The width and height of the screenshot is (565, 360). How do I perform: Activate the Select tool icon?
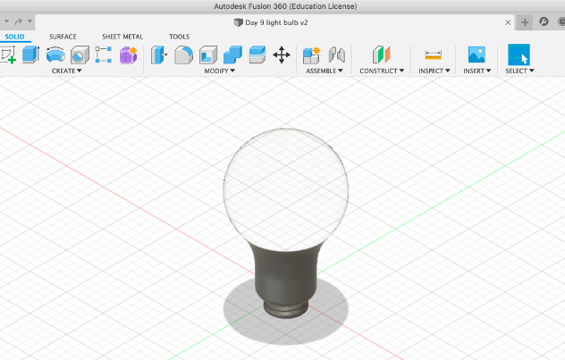tap(519, 54)
